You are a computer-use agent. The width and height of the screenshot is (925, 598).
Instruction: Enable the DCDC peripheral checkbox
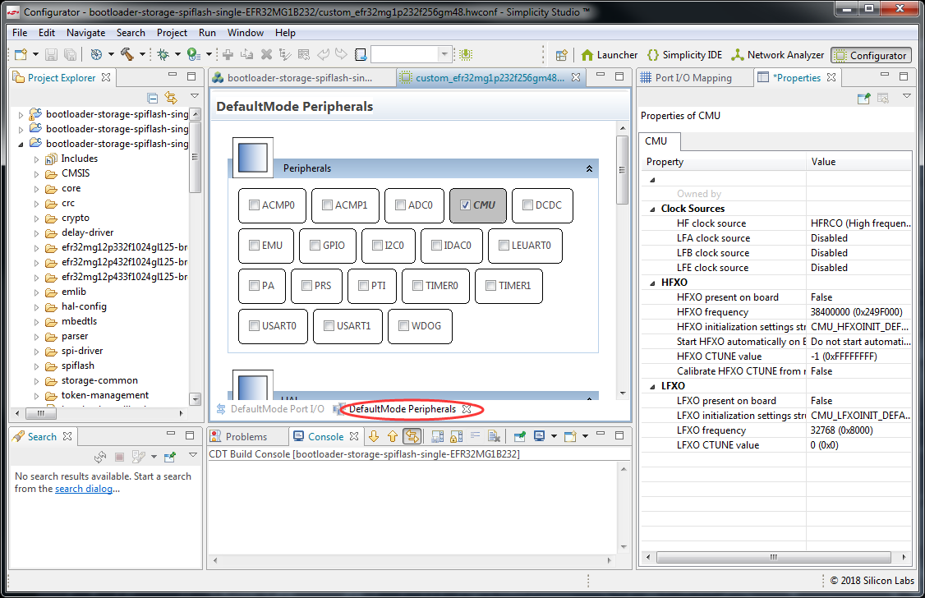[x=528, y=205]
